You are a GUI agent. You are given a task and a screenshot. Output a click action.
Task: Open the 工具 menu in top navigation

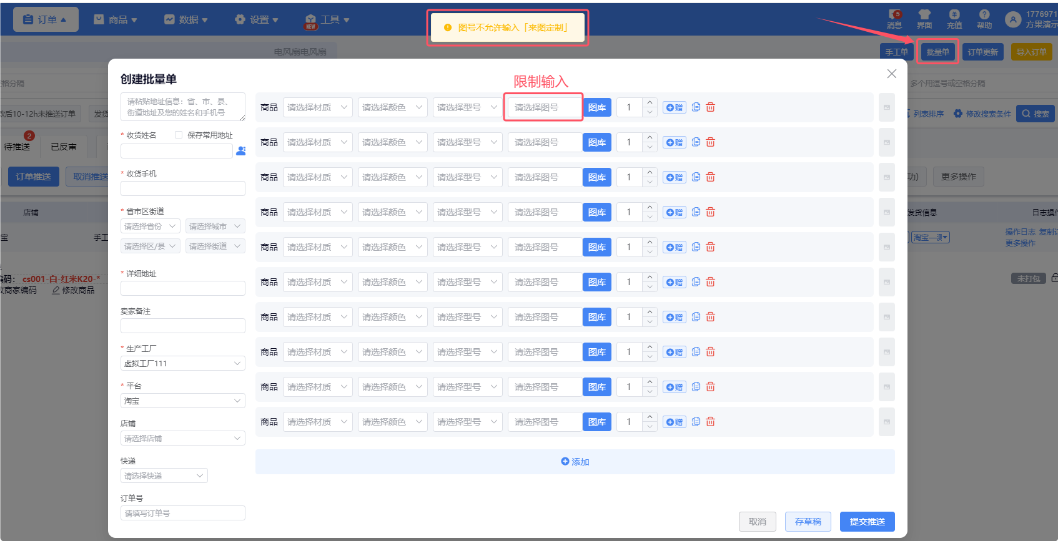[x=327, y=19]
